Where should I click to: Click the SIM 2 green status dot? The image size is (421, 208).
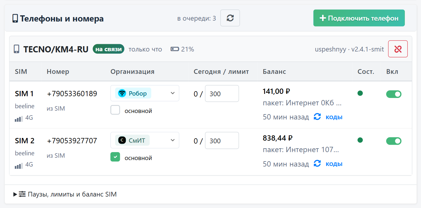(360, 140)
